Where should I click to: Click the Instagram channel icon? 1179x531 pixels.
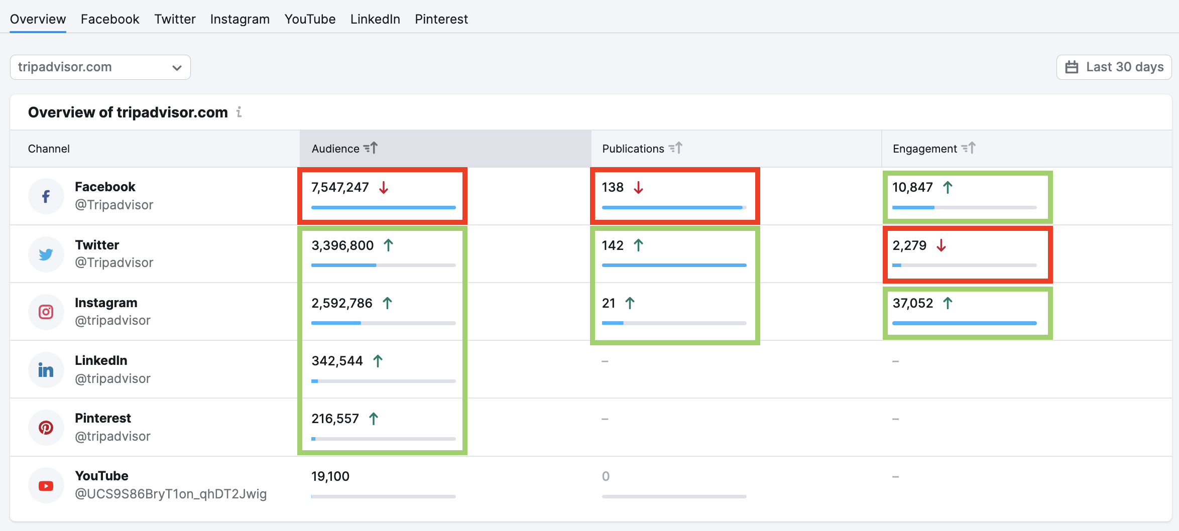46,312
